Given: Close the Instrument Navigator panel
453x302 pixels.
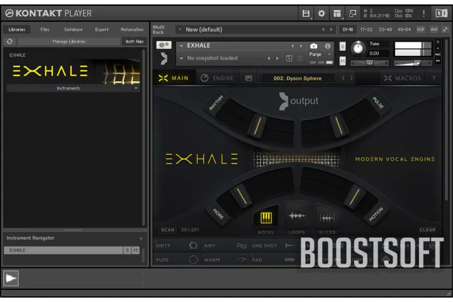Looking at the screenshot, I should 141,238.
